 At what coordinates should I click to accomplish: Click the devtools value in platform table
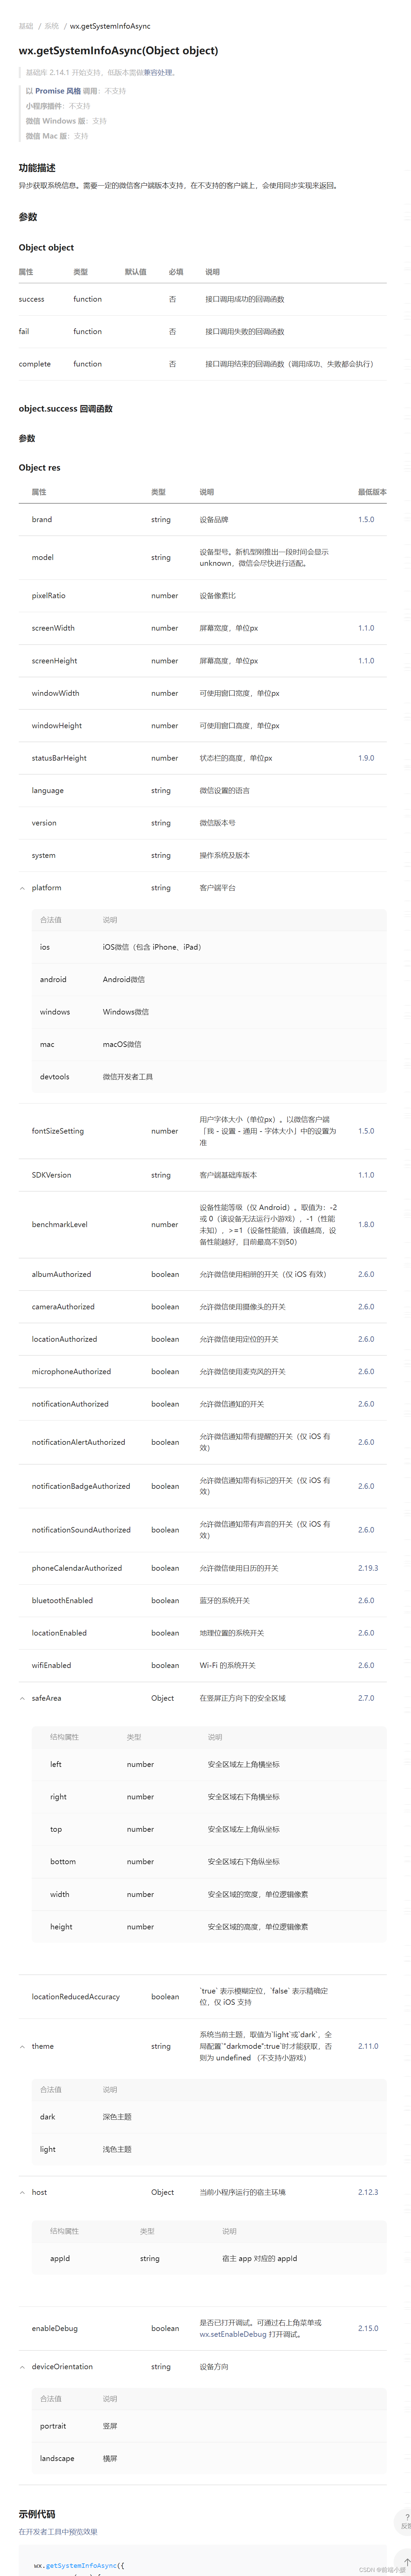55,1077
